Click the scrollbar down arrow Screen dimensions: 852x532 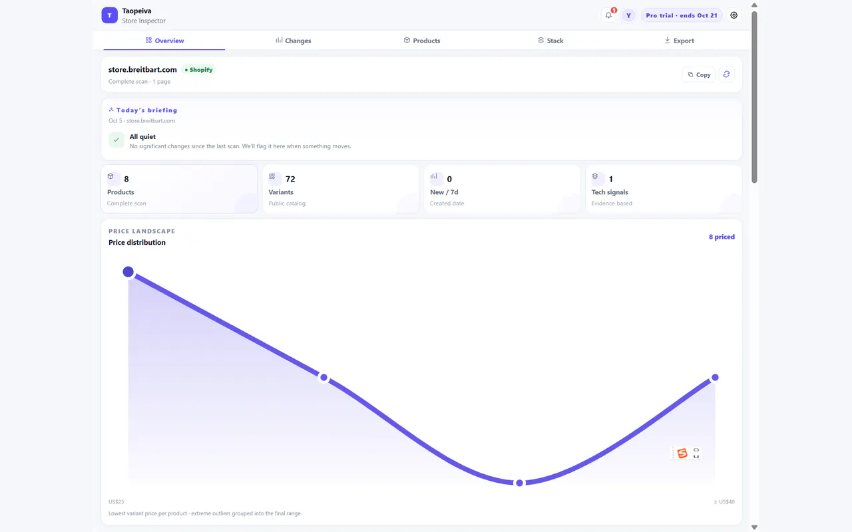[x=754, y=527]
